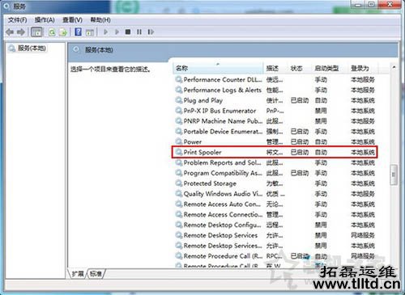Click the Restart Service icon
Screen dimensions: 405x295
tap(151, 32)
